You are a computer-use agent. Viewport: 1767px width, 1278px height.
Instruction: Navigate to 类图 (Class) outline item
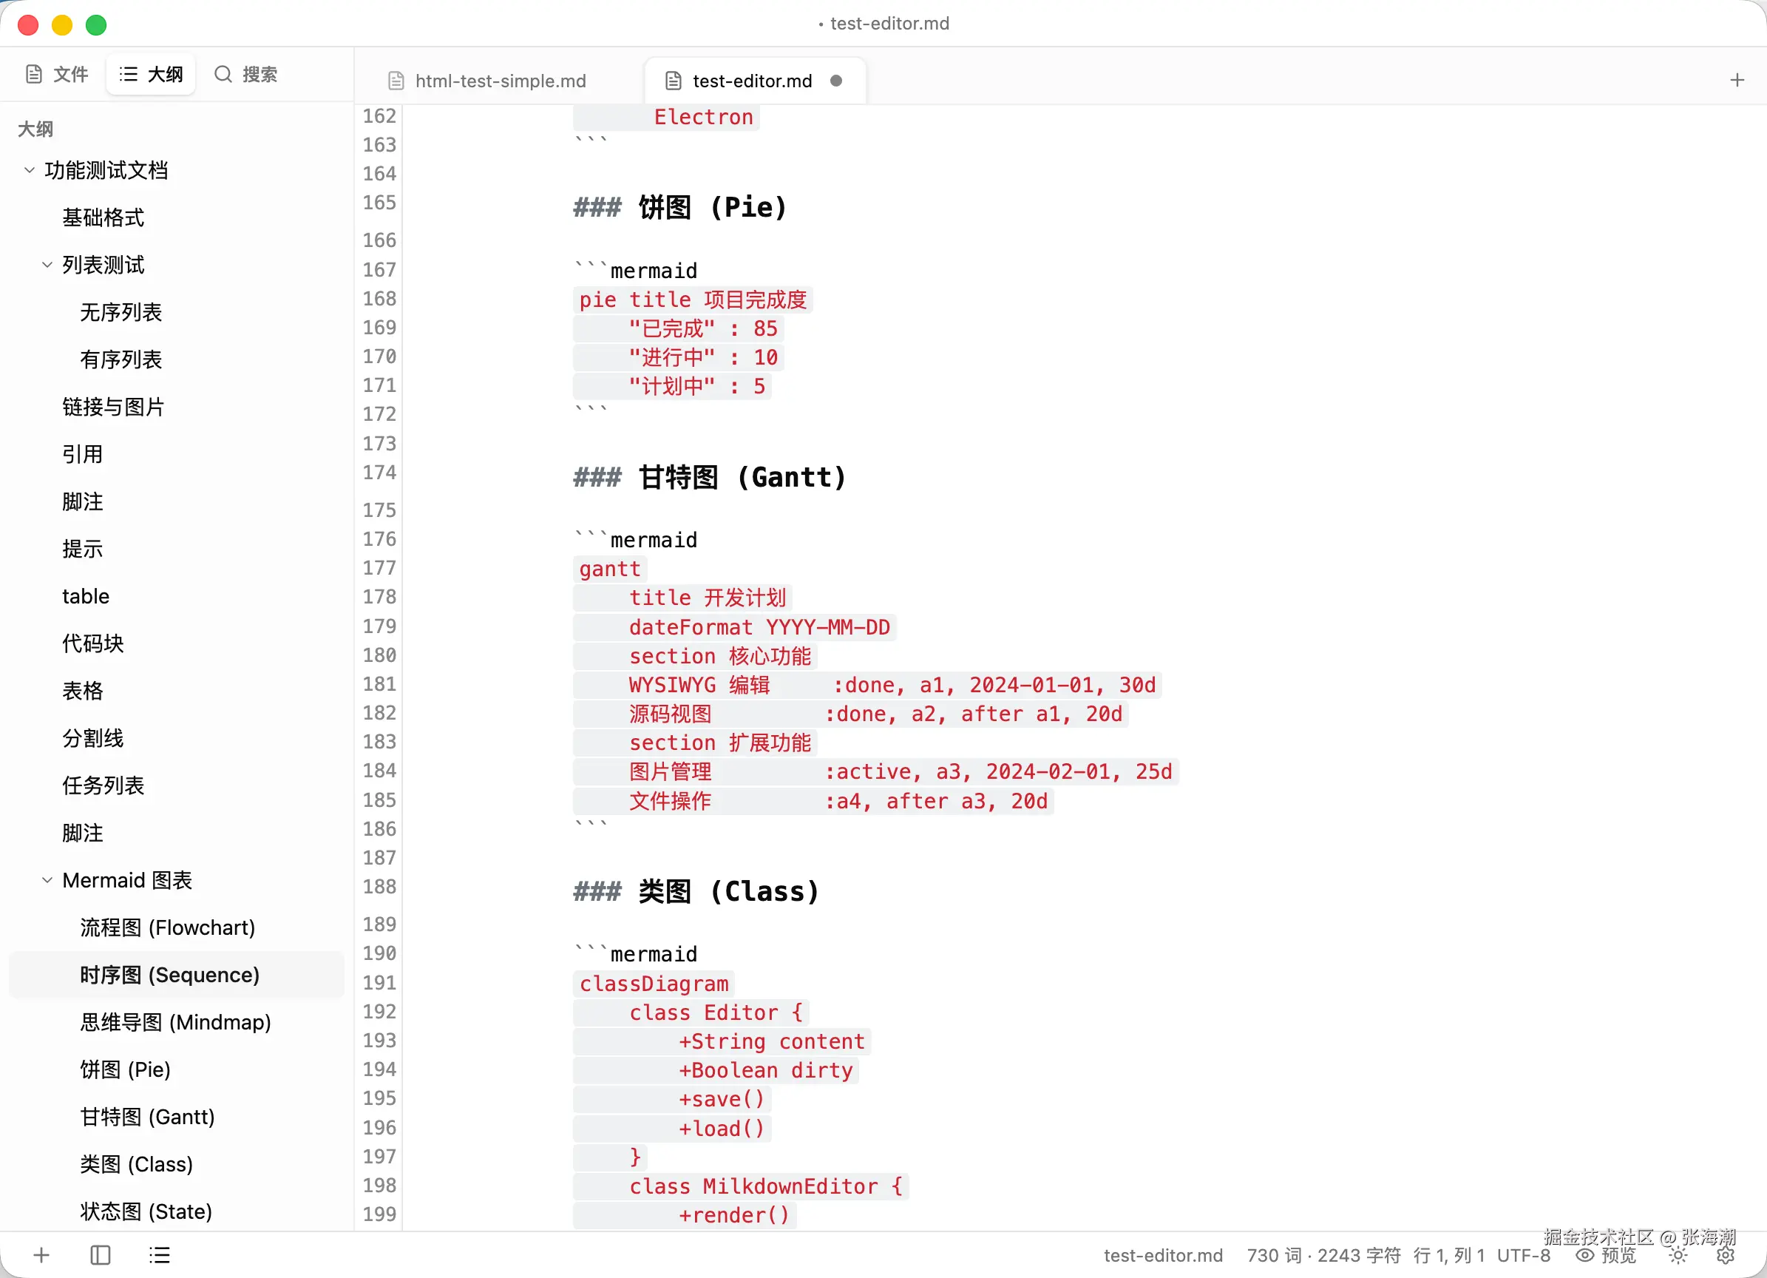136,1164
